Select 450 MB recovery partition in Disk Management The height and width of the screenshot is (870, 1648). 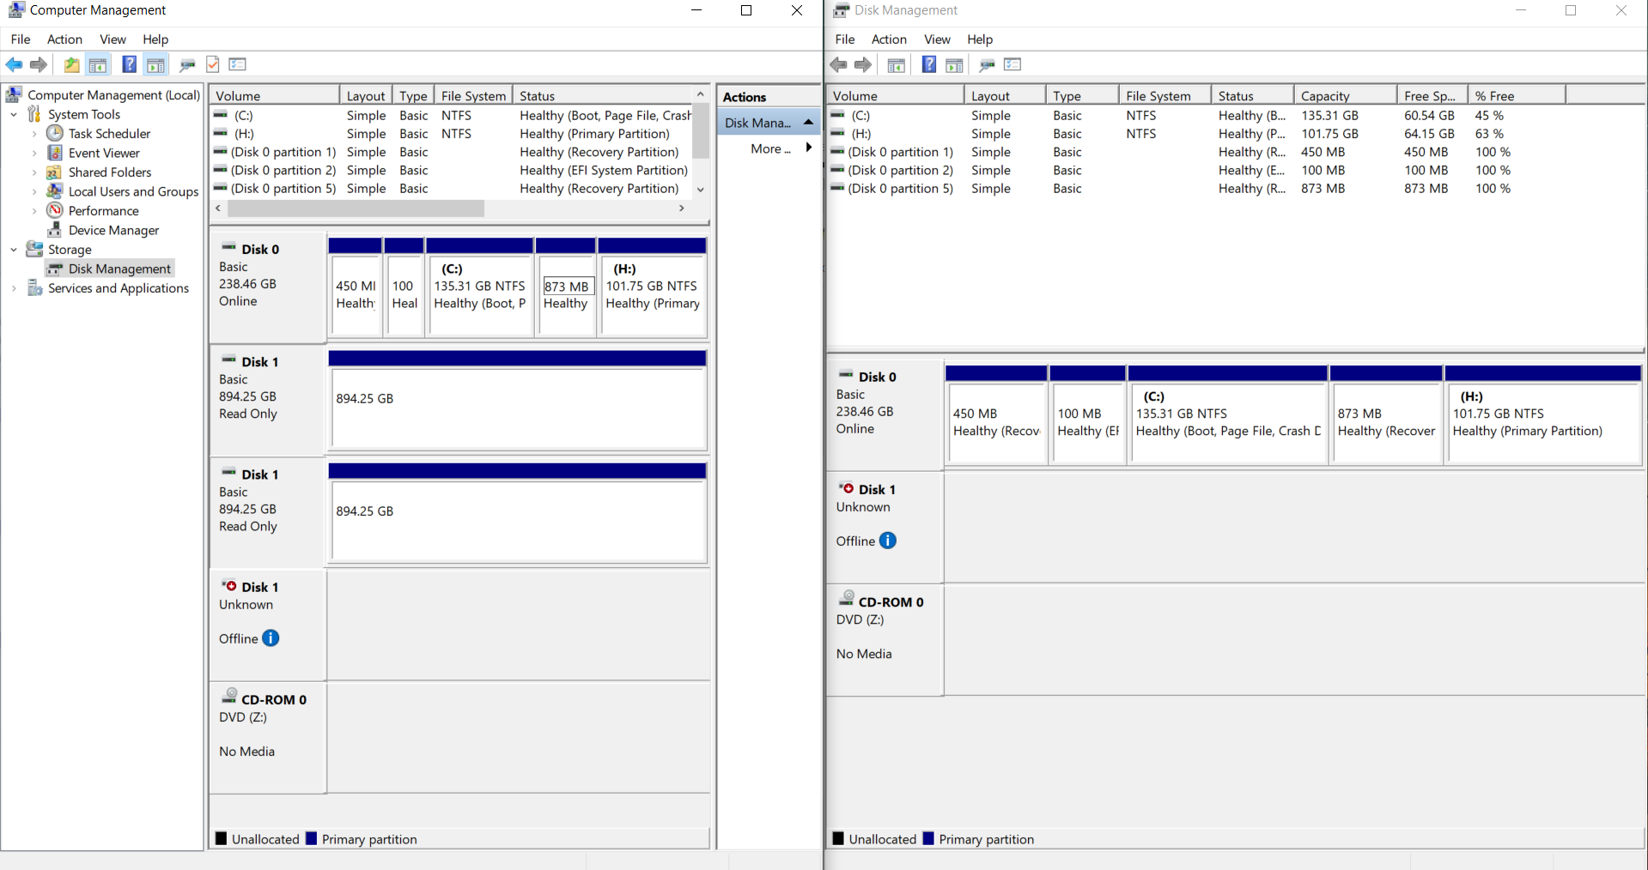[996, 415]
